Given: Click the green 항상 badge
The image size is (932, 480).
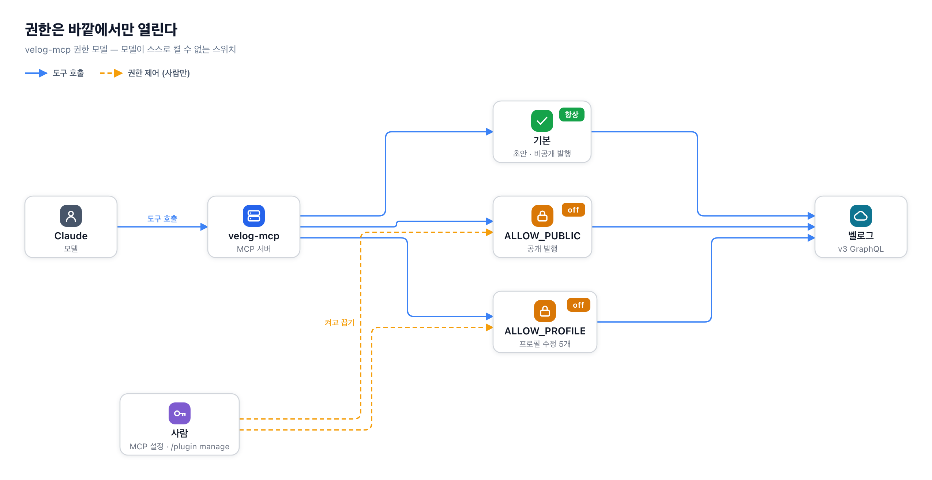Looking at the screenshot, I should pyautogui.click(x=572, y=115).
